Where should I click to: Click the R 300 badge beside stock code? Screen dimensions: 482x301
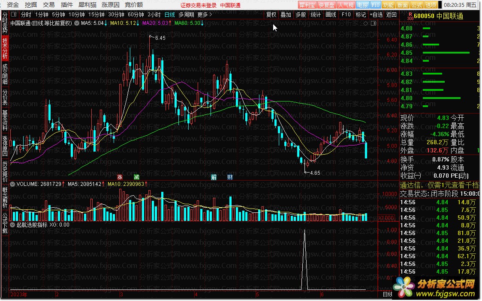[x=410, y=16]
